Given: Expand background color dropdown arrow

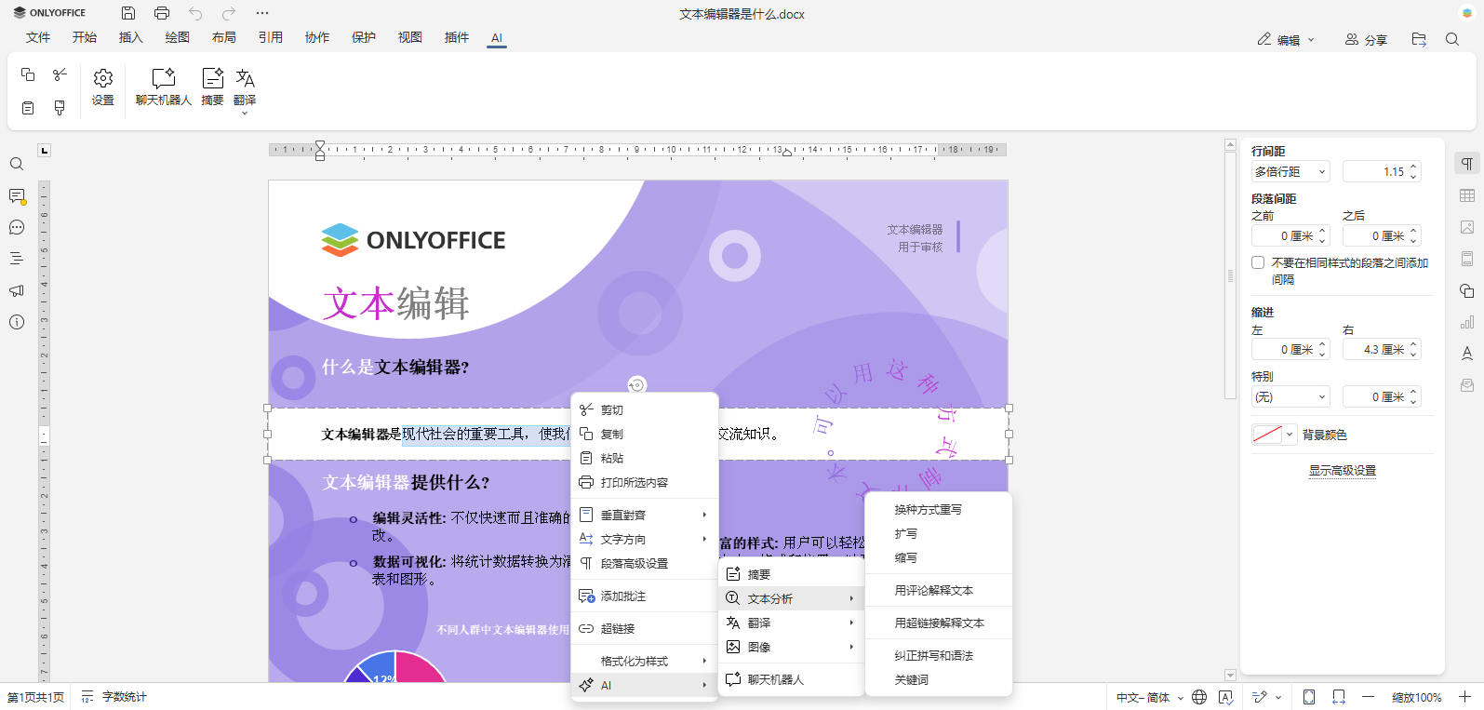Looking at the screenshot, I should [x=1290, y=435].
